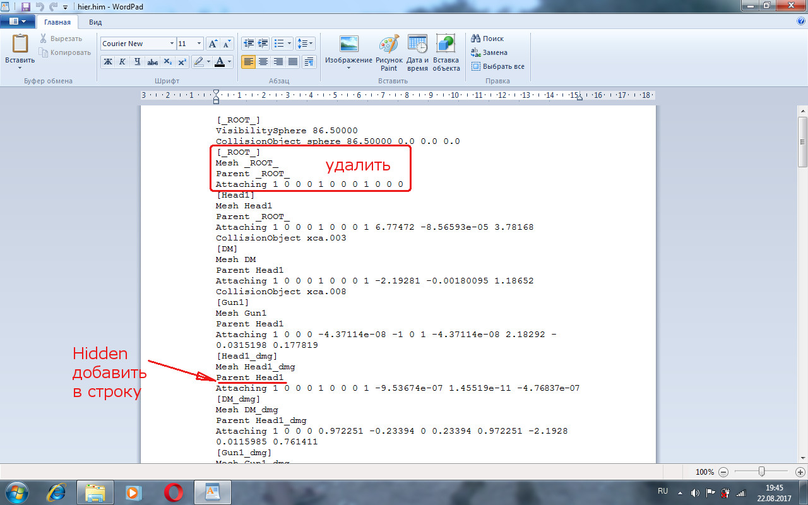Click the Paste clipboard icon
This screenshot has height=505, width=808.
(20, 44)
